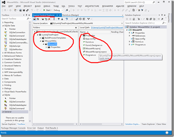This screenshot has height=137, width=174.
Task: Click the Home icon in Solution Explorer toolbar
Action: tap(134, 19)
